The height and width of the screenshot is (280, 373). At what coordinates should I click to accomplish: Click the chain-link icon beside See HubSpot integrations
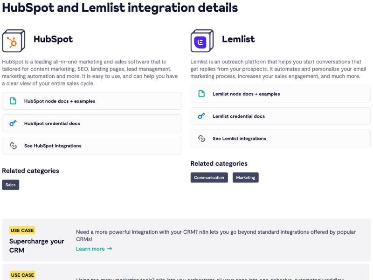tap(13, 145)
